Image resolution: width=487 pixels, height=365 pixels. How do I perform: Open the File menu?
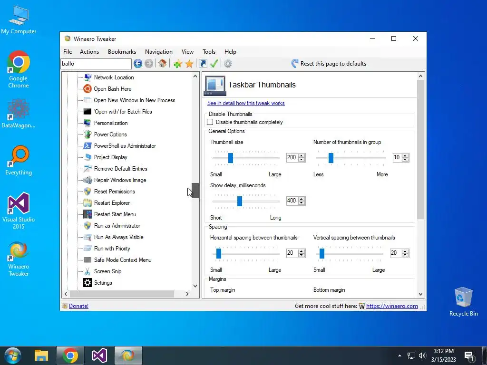pyautogui.click(x=68, y=52)
